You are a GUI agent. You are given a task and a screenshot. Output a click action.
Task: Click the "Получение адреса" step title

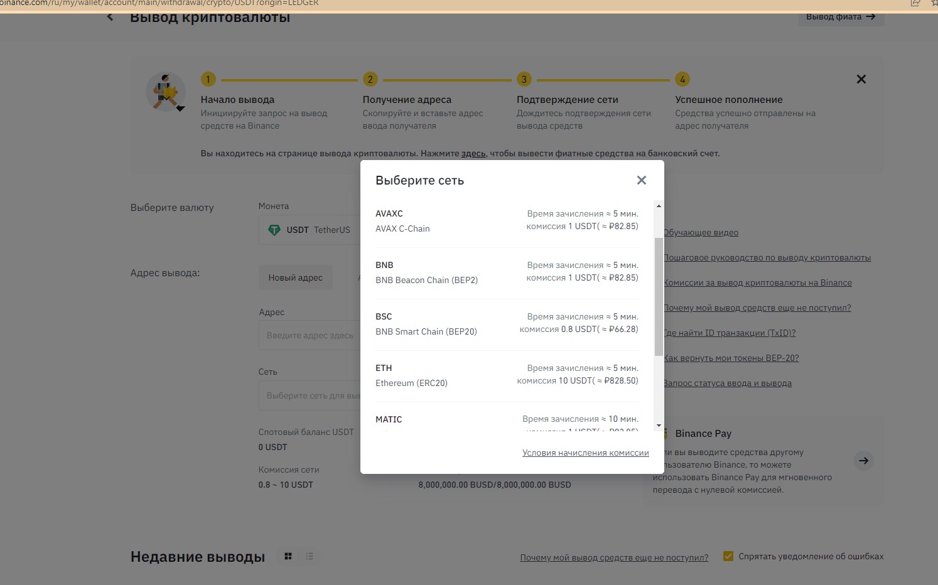[407, 99]
